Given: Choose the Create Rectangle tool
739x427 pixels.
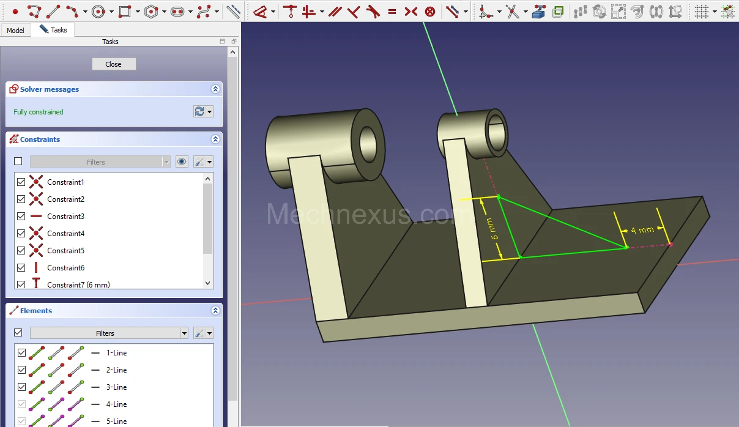Looking at the screenshot, I should [x=125, y=12].
